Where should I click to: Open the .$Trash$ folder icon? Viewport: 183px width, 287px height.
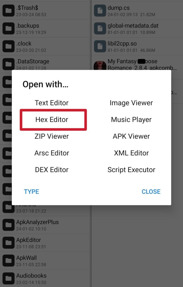8,10
